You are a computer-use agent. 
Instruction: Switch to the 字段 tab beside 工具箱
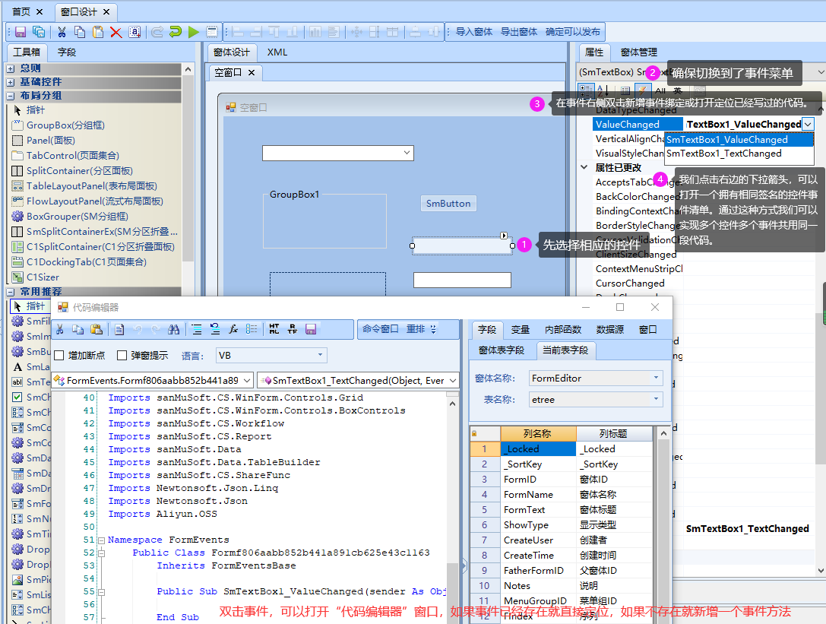coord(67,52)
